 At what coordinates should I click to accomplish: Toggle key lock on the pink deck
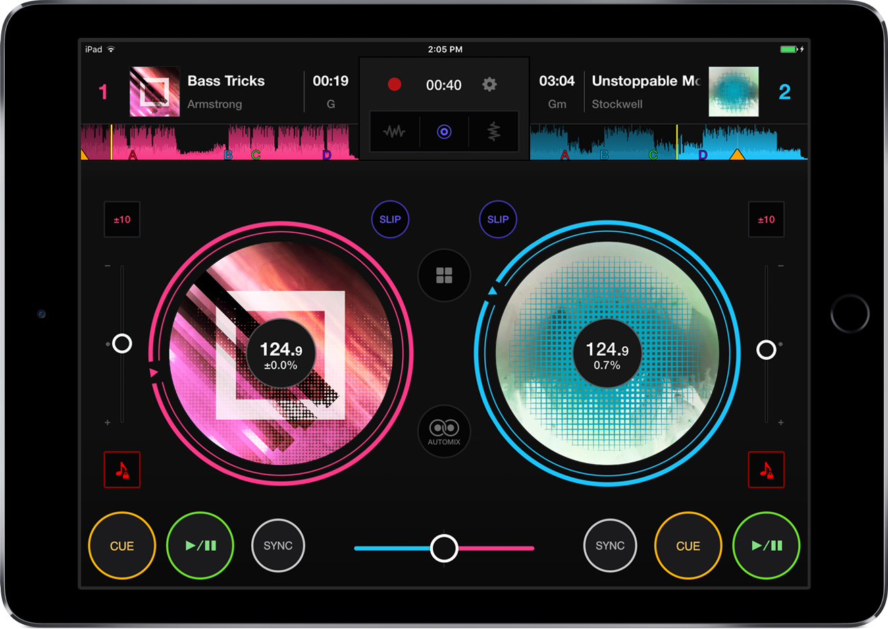(122, 470)
